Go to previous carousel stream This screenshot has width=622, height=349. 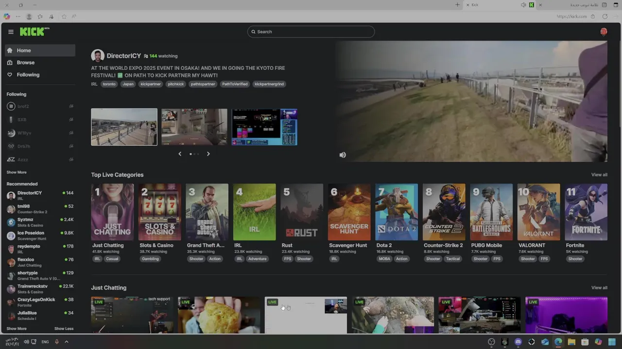coord(180,154)
